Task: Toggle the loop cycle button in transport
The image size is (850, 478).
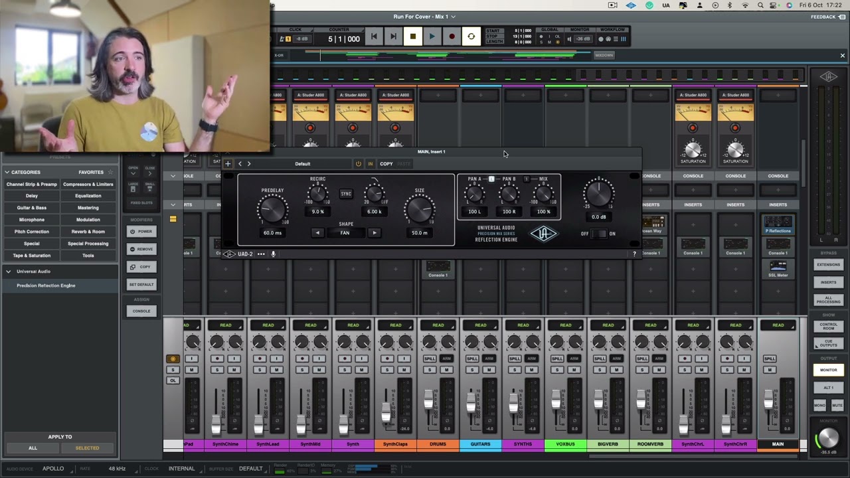Action: (x=471, y=37)
